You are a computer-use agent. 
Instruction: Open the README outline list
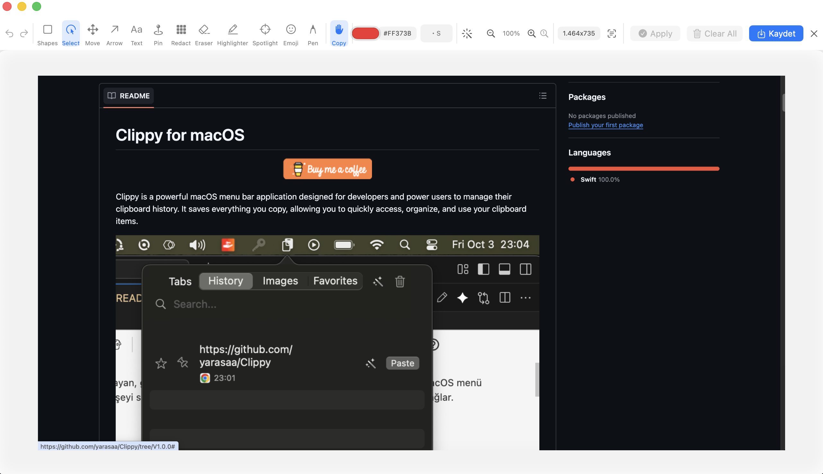pos(543,95)
